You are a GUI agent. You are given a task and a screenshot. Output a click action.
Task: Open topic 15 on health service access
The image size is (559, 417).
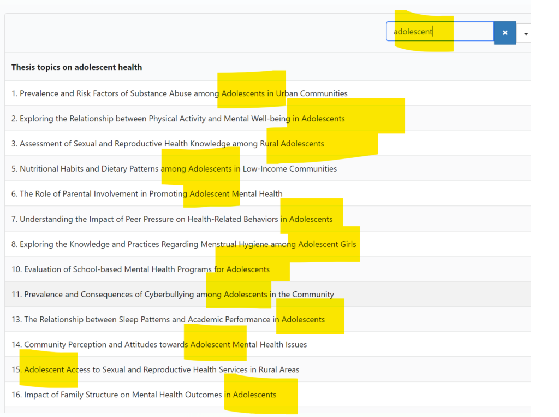156,369
